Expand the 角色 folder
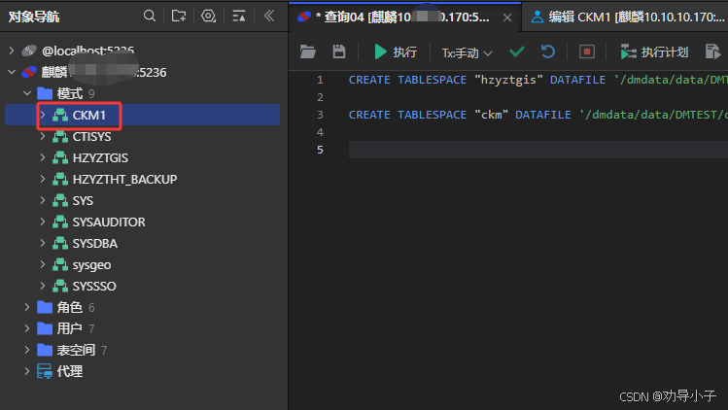The height and width of the screenshot is (410, 728). coord(27,307)
